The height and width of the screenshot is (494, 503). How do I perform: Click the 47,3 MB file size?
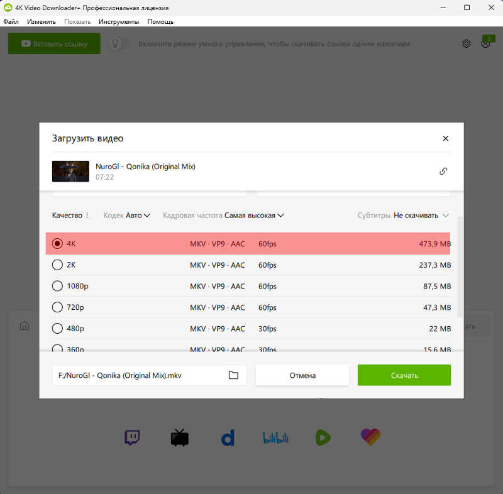click(437, 307)
